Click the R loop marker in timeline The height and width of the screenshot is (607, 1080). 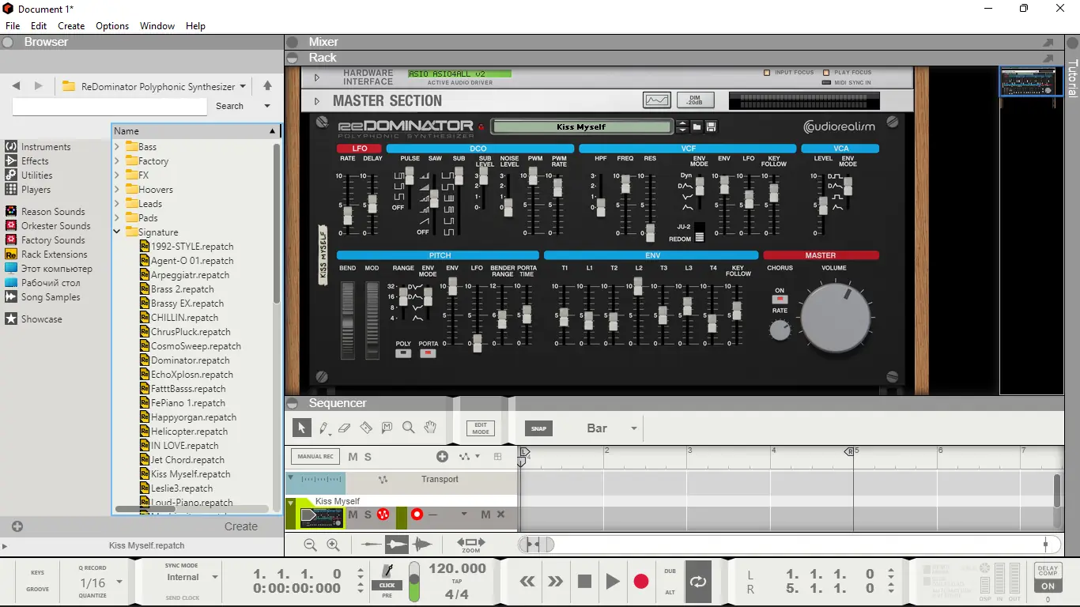[x=849, y=451]
